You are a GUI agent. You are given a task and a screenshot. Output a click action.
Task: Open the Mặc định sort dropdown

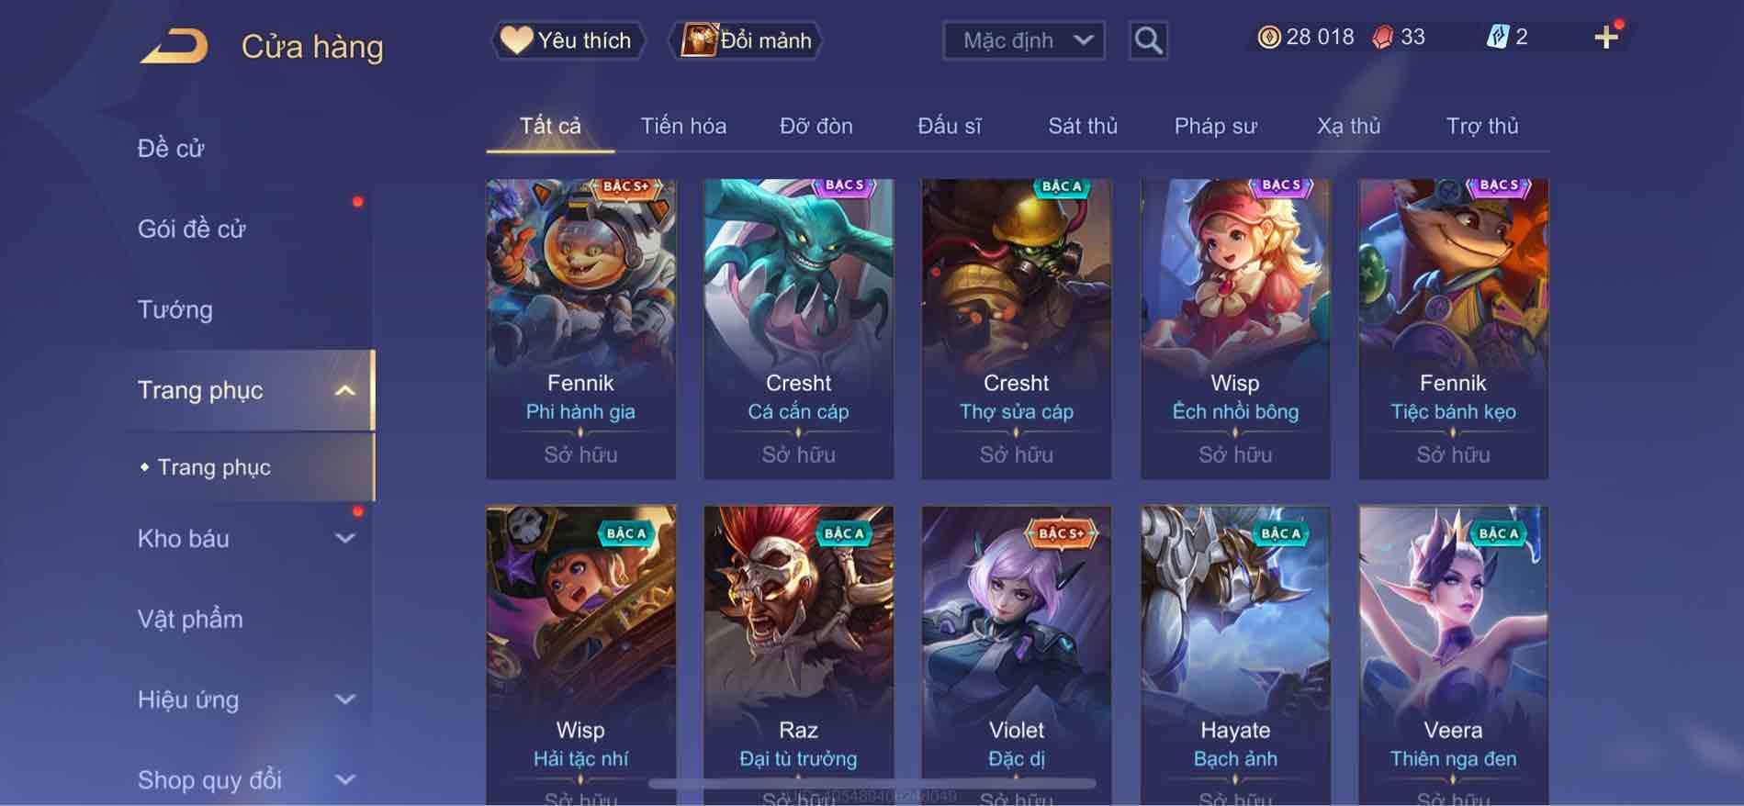click(x=1024, y=40)
